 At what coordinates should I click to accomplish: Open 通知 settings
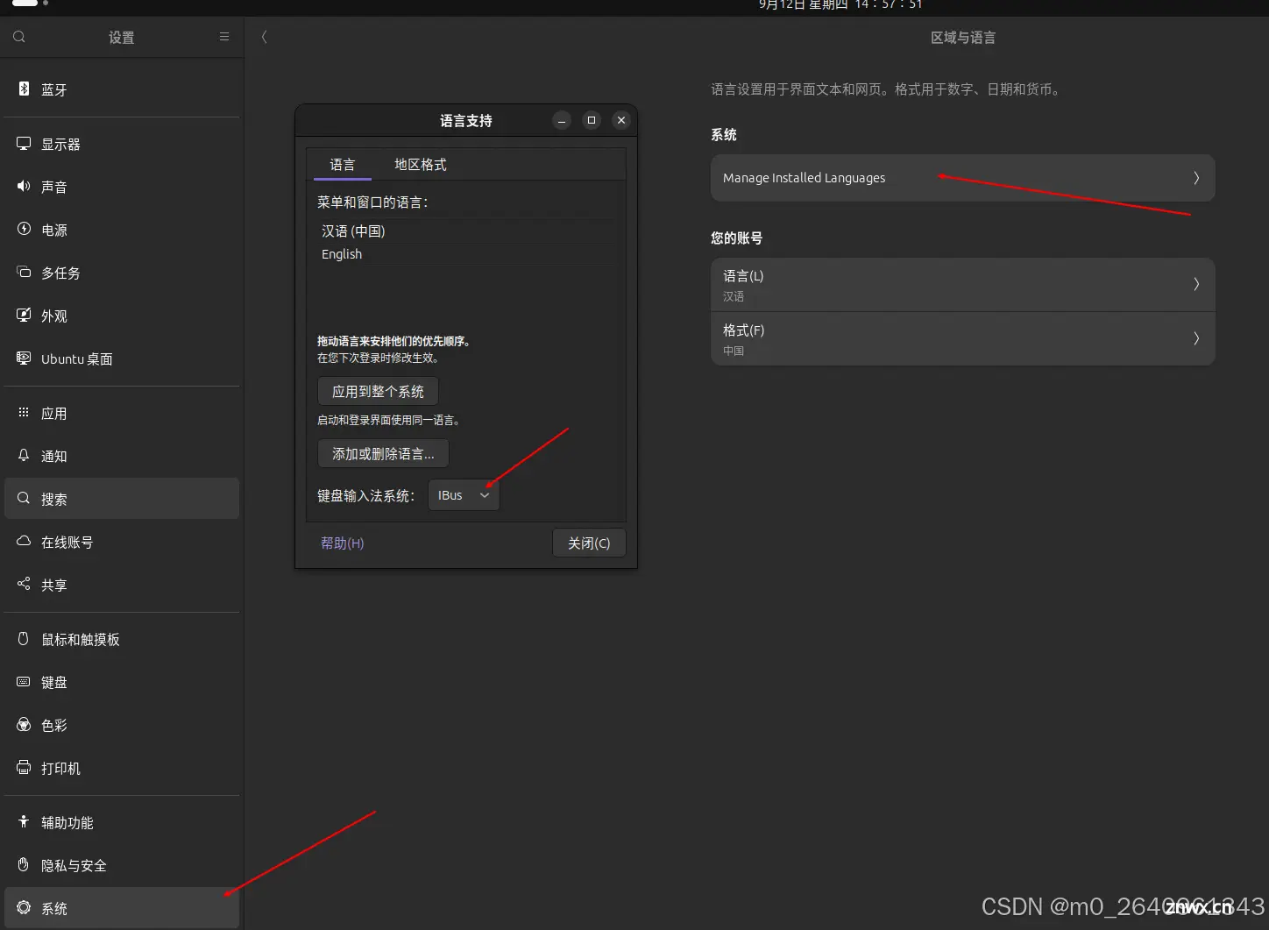tap(122, 456)
